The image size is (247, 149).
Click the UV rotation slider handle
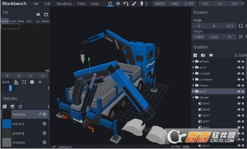[x=10, y=88]
